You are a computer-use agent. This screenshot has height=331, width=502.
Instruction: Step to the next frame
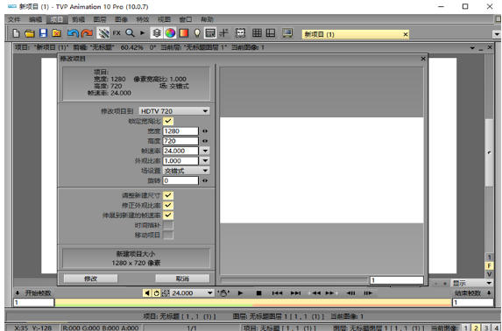(368, 292)
